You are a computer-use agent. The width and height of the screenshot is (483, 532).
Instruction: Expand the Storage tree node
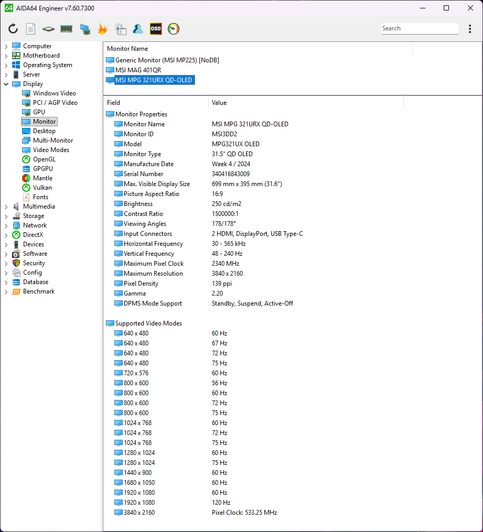6,216
